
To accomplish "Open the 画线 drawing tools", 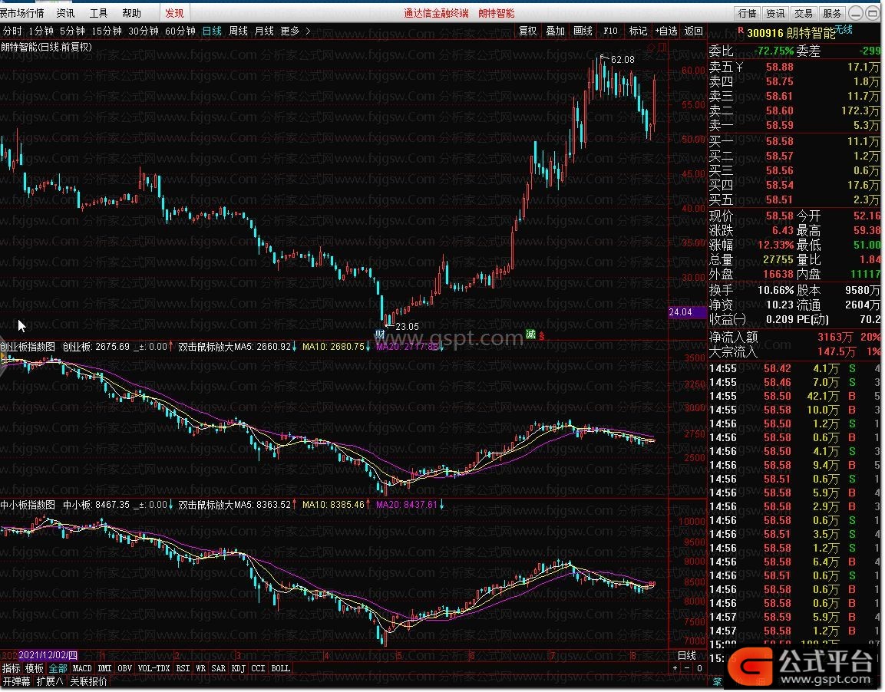I will [583, 31].
